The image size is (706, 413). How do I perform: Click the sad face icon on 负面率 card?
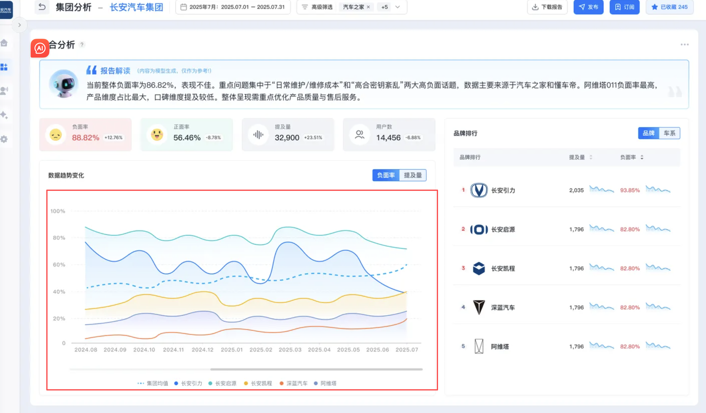point(56,135)
